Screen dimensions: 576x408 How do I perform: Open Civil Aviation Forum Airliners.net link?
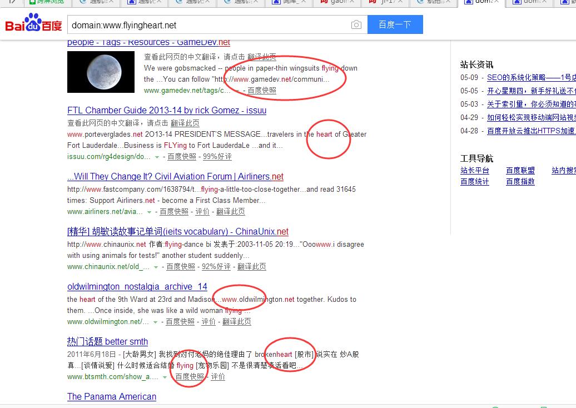[x=175, y=177]
